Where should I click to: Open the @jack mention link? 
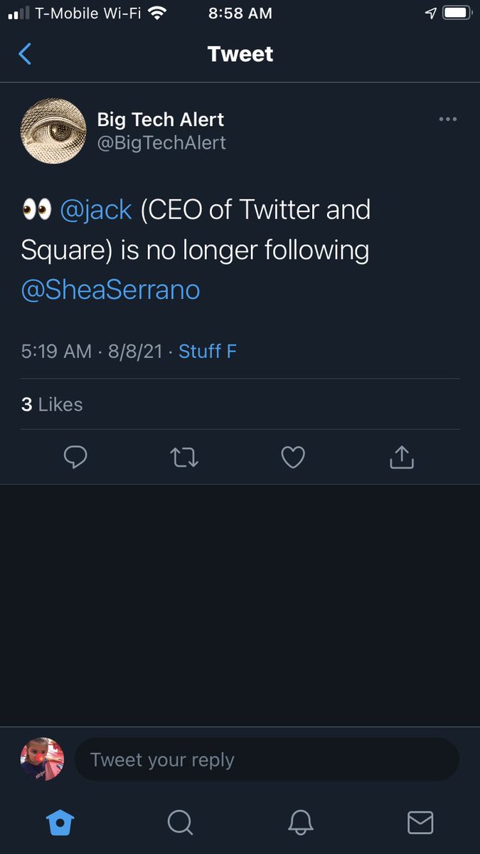(x=96, y=210)
